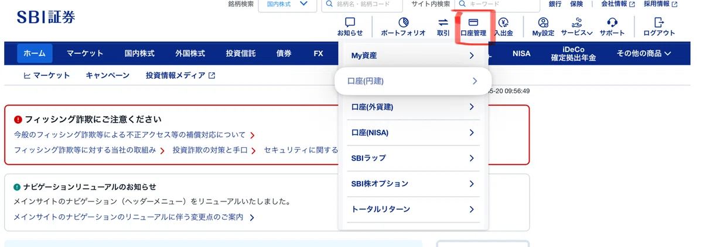This screenshot has width=703, height=247.
Task: Open サポート headset support icon
Action: [612, 23]
